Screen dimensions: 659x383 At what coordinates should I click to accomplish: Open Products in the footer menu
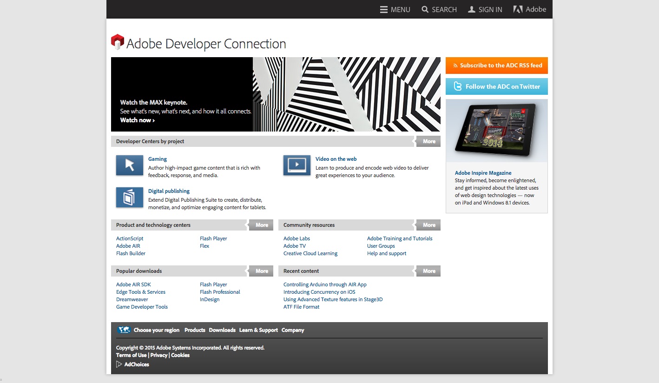tap(195, 330)
